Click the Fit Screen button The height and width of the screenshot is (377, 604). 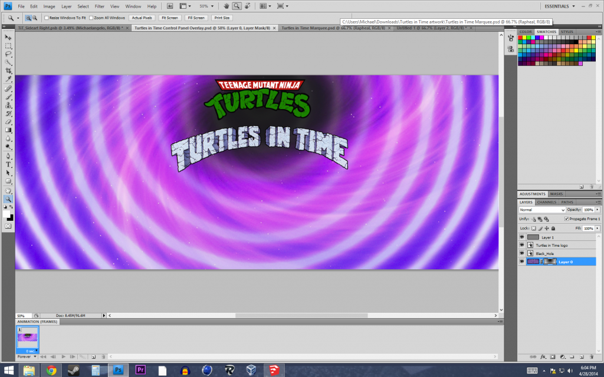169,18
